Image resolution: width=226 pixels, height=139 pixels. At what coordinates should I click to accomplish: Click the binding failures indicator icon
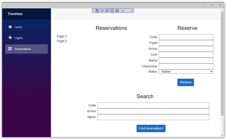tap(122, 11)
